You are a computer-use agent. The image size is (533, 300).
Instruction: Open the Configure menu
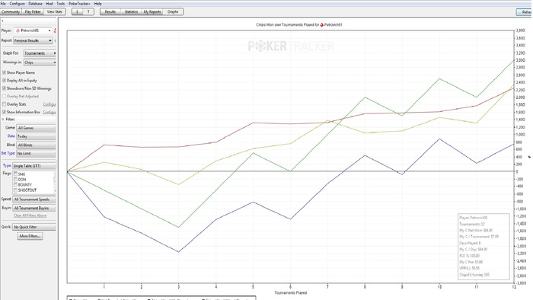point(17,4)
